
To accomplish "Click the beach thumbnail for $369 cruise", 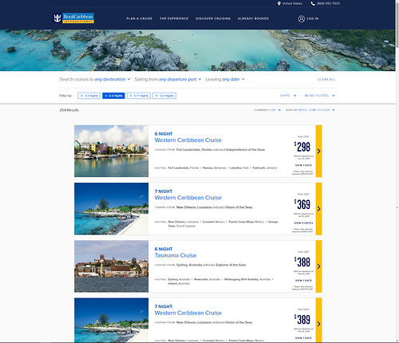I will [111, 209].
